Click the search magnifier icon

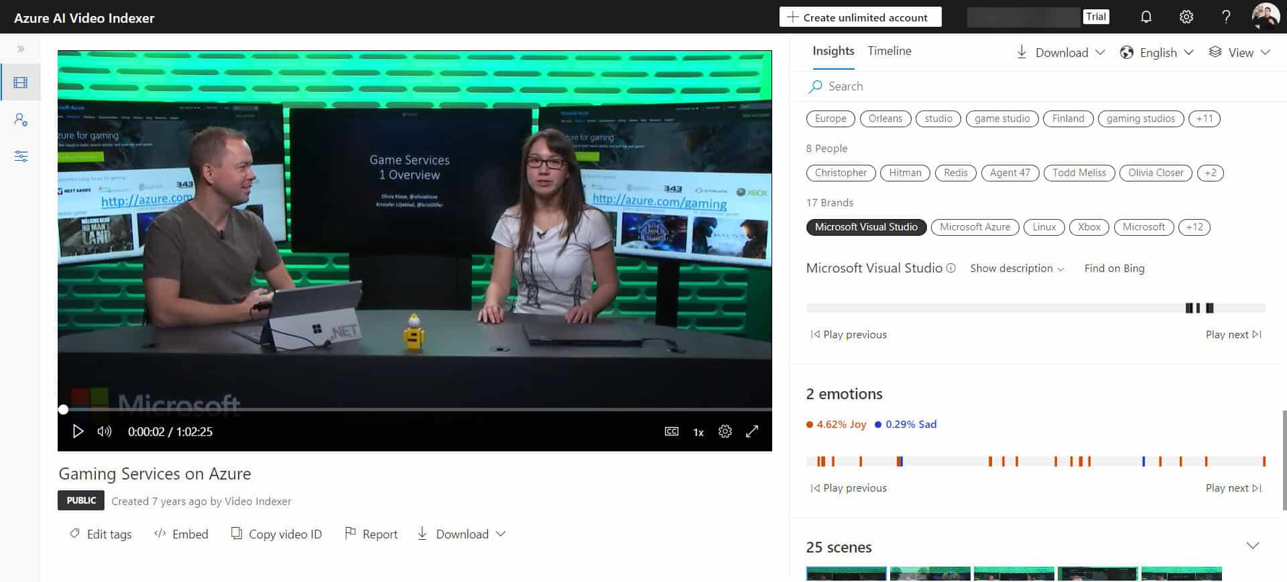coord(815,86)
